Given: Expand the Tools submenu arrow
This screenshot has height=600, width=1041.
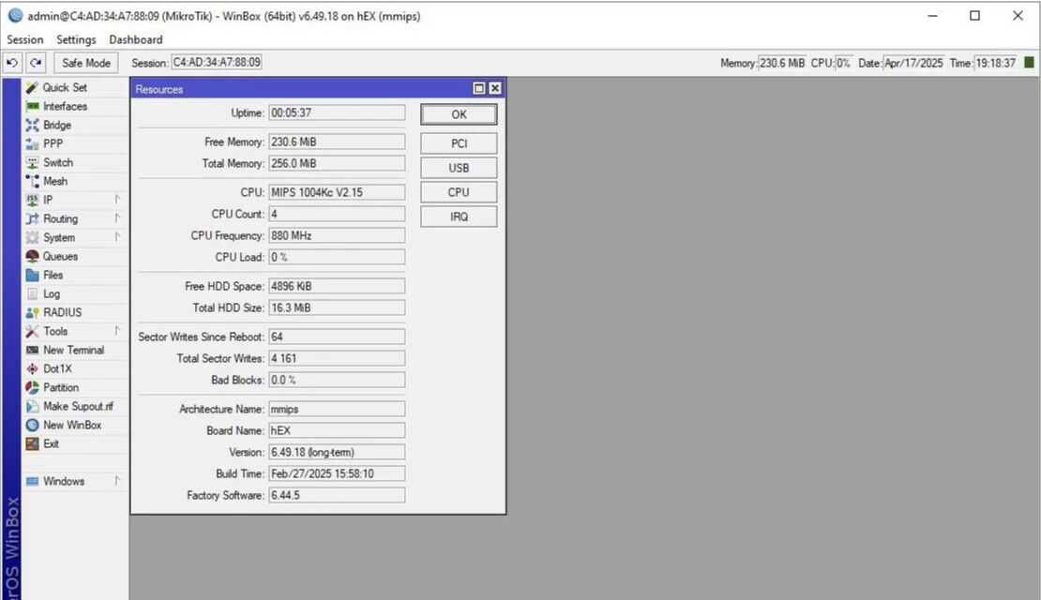Looking at the screenshot, I should (x=117, y=331).
